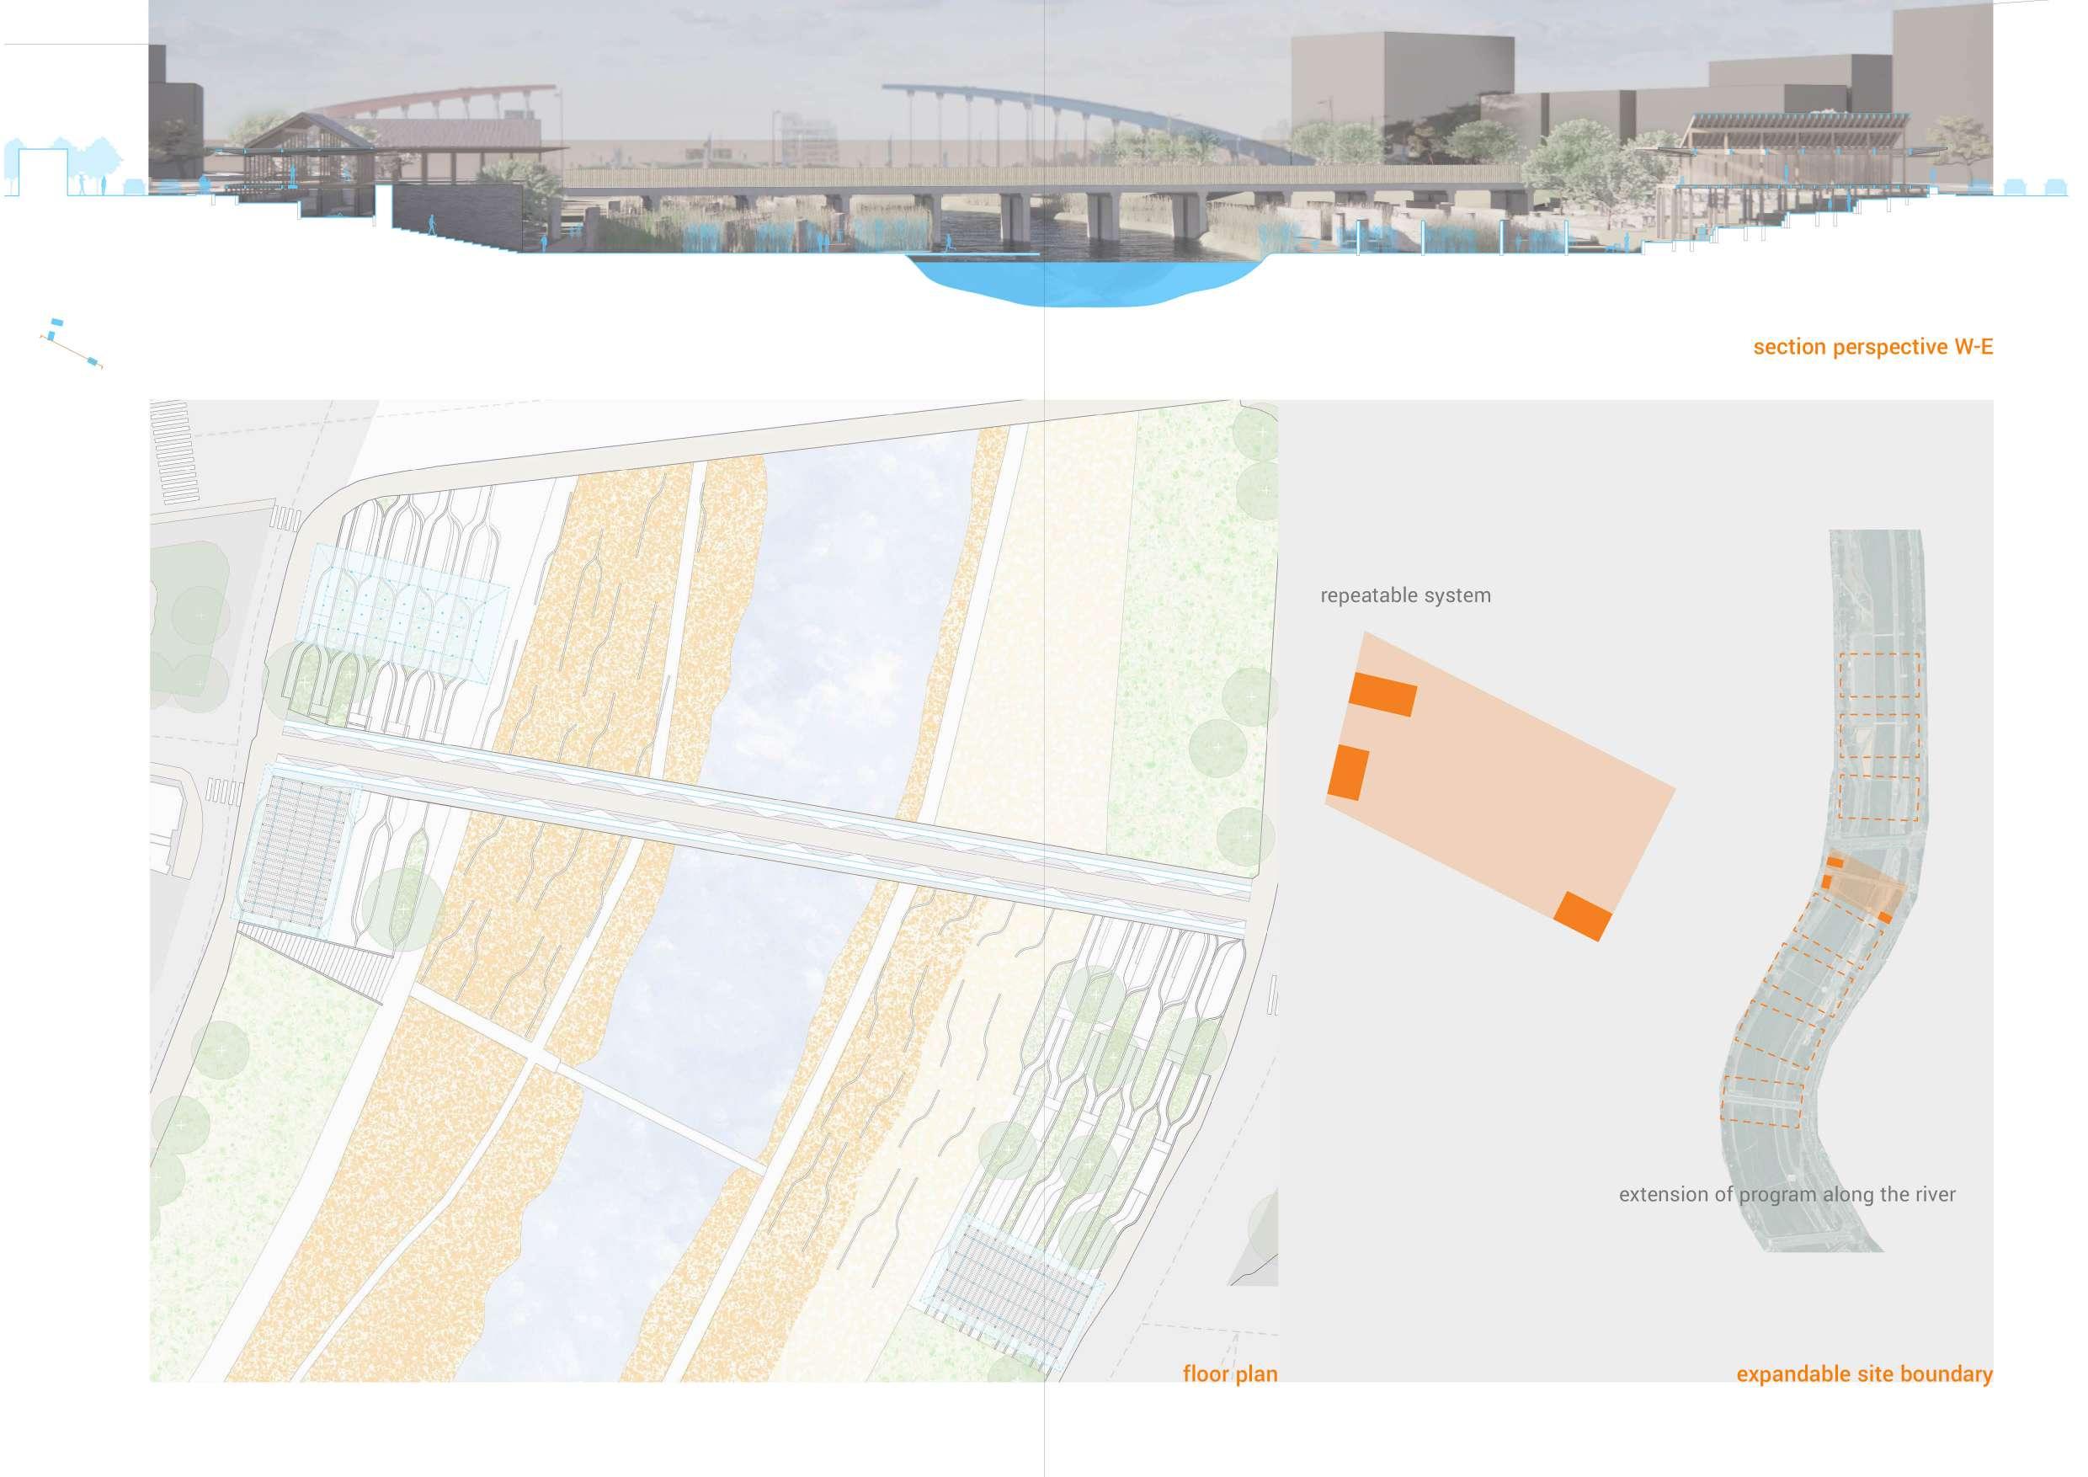
Task: Click the topmost dashed orange rectangle on river map
Action: point(1879,675)
